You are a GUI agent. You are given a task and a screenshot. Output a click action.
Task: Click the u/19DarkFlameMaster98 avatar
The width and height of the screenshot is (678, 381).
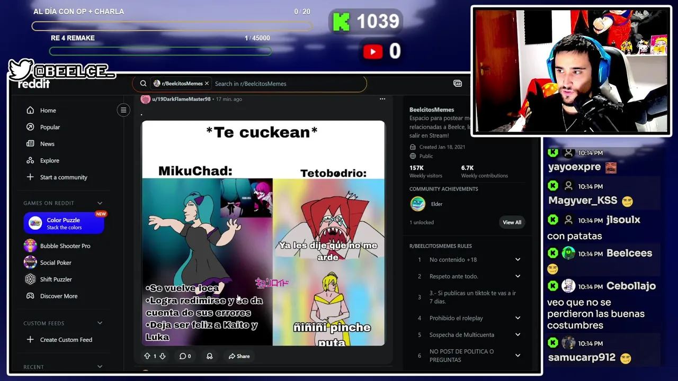(145, 99)
